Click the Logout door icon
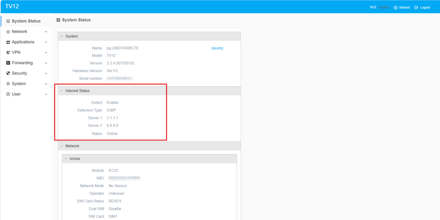Screen dimensions: 440x220 coord(416,7)
